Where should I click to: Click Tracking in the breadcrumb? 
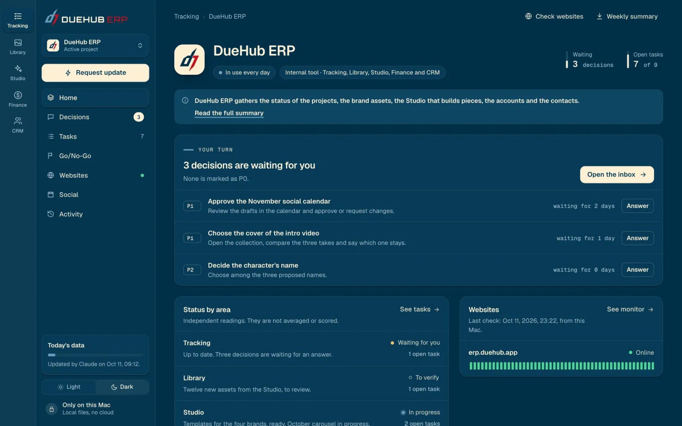pyautogui.click(x=186, y=16)
